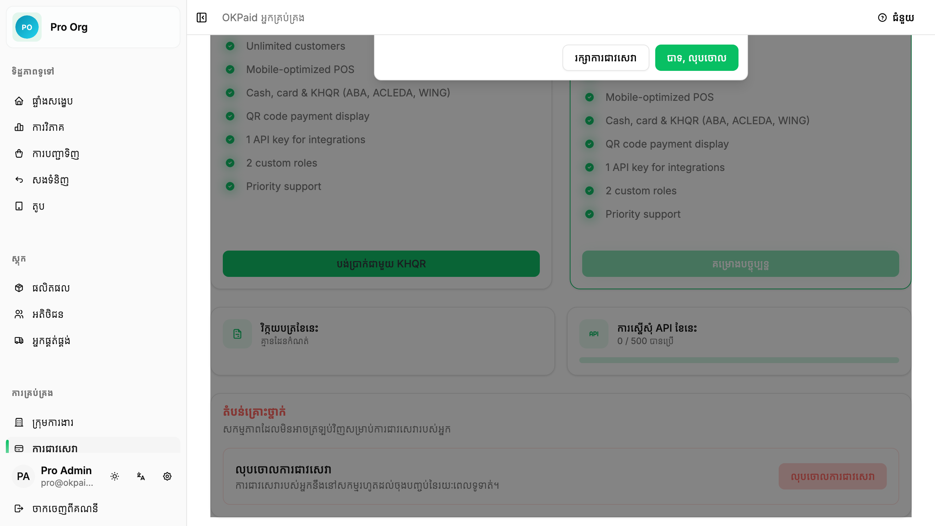The width and height of the screenshot is (935, 526).
Task: Open customers people icon
Action: (19, 314)
